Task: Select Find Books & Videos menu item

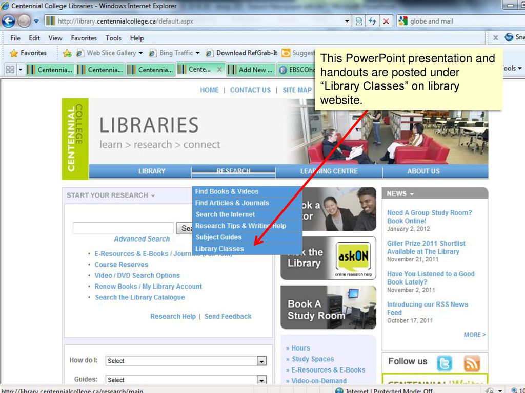Action: pyautogui.click(x=247, y=191)
